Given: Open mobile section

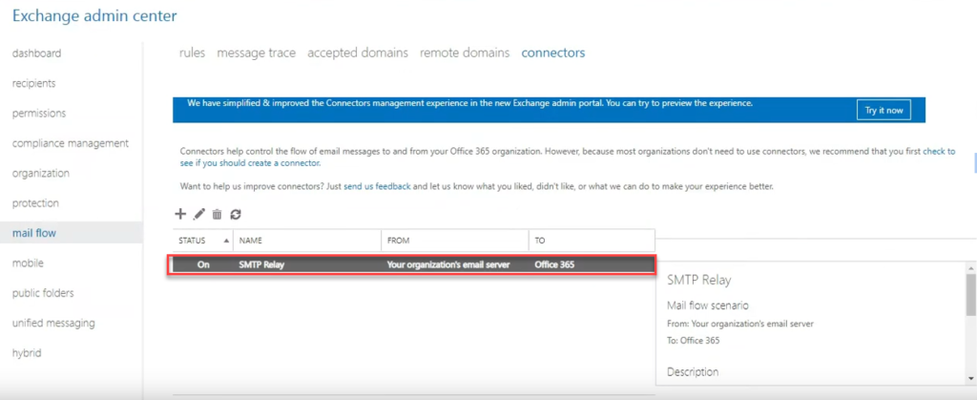Looking at the screenshot, I should pyautogui.click(x=28, y=263).
